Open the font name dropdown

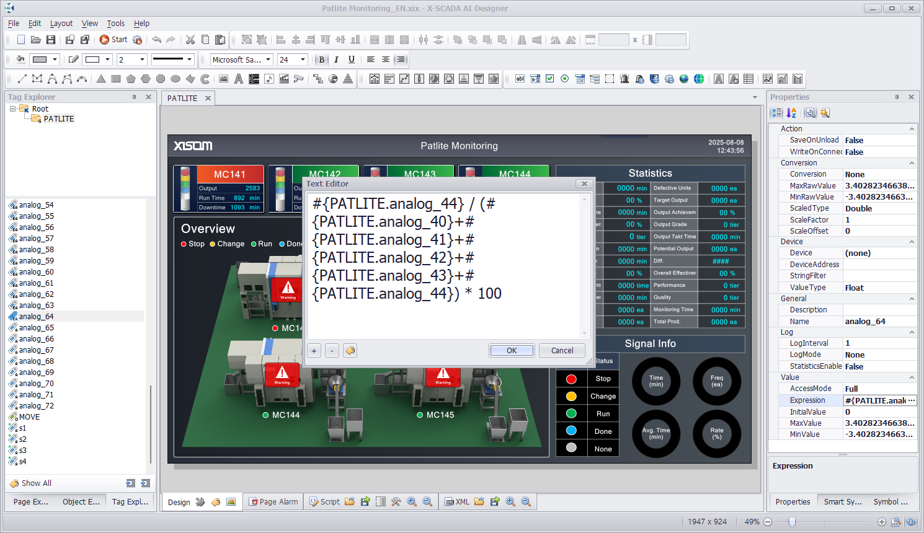(269, 59)
